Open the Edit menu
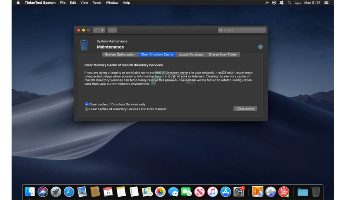This screenshot has width=346, height=200. (73, 2)
